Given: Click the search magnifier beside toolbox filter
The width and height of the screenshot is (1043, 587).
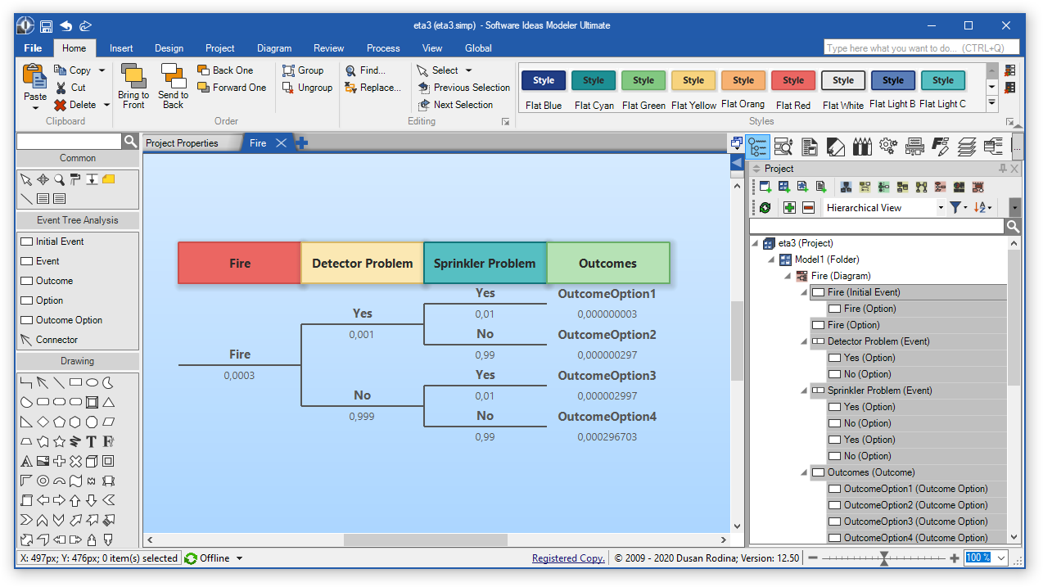Looking at the screenshot, I should coord(130,142).
